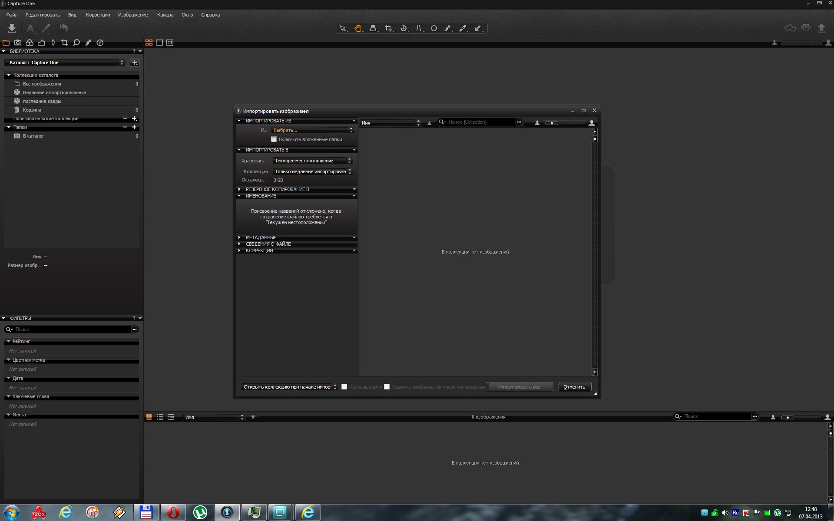
Task: Click the Import images download-arrow icon
Action: point(12,29)
